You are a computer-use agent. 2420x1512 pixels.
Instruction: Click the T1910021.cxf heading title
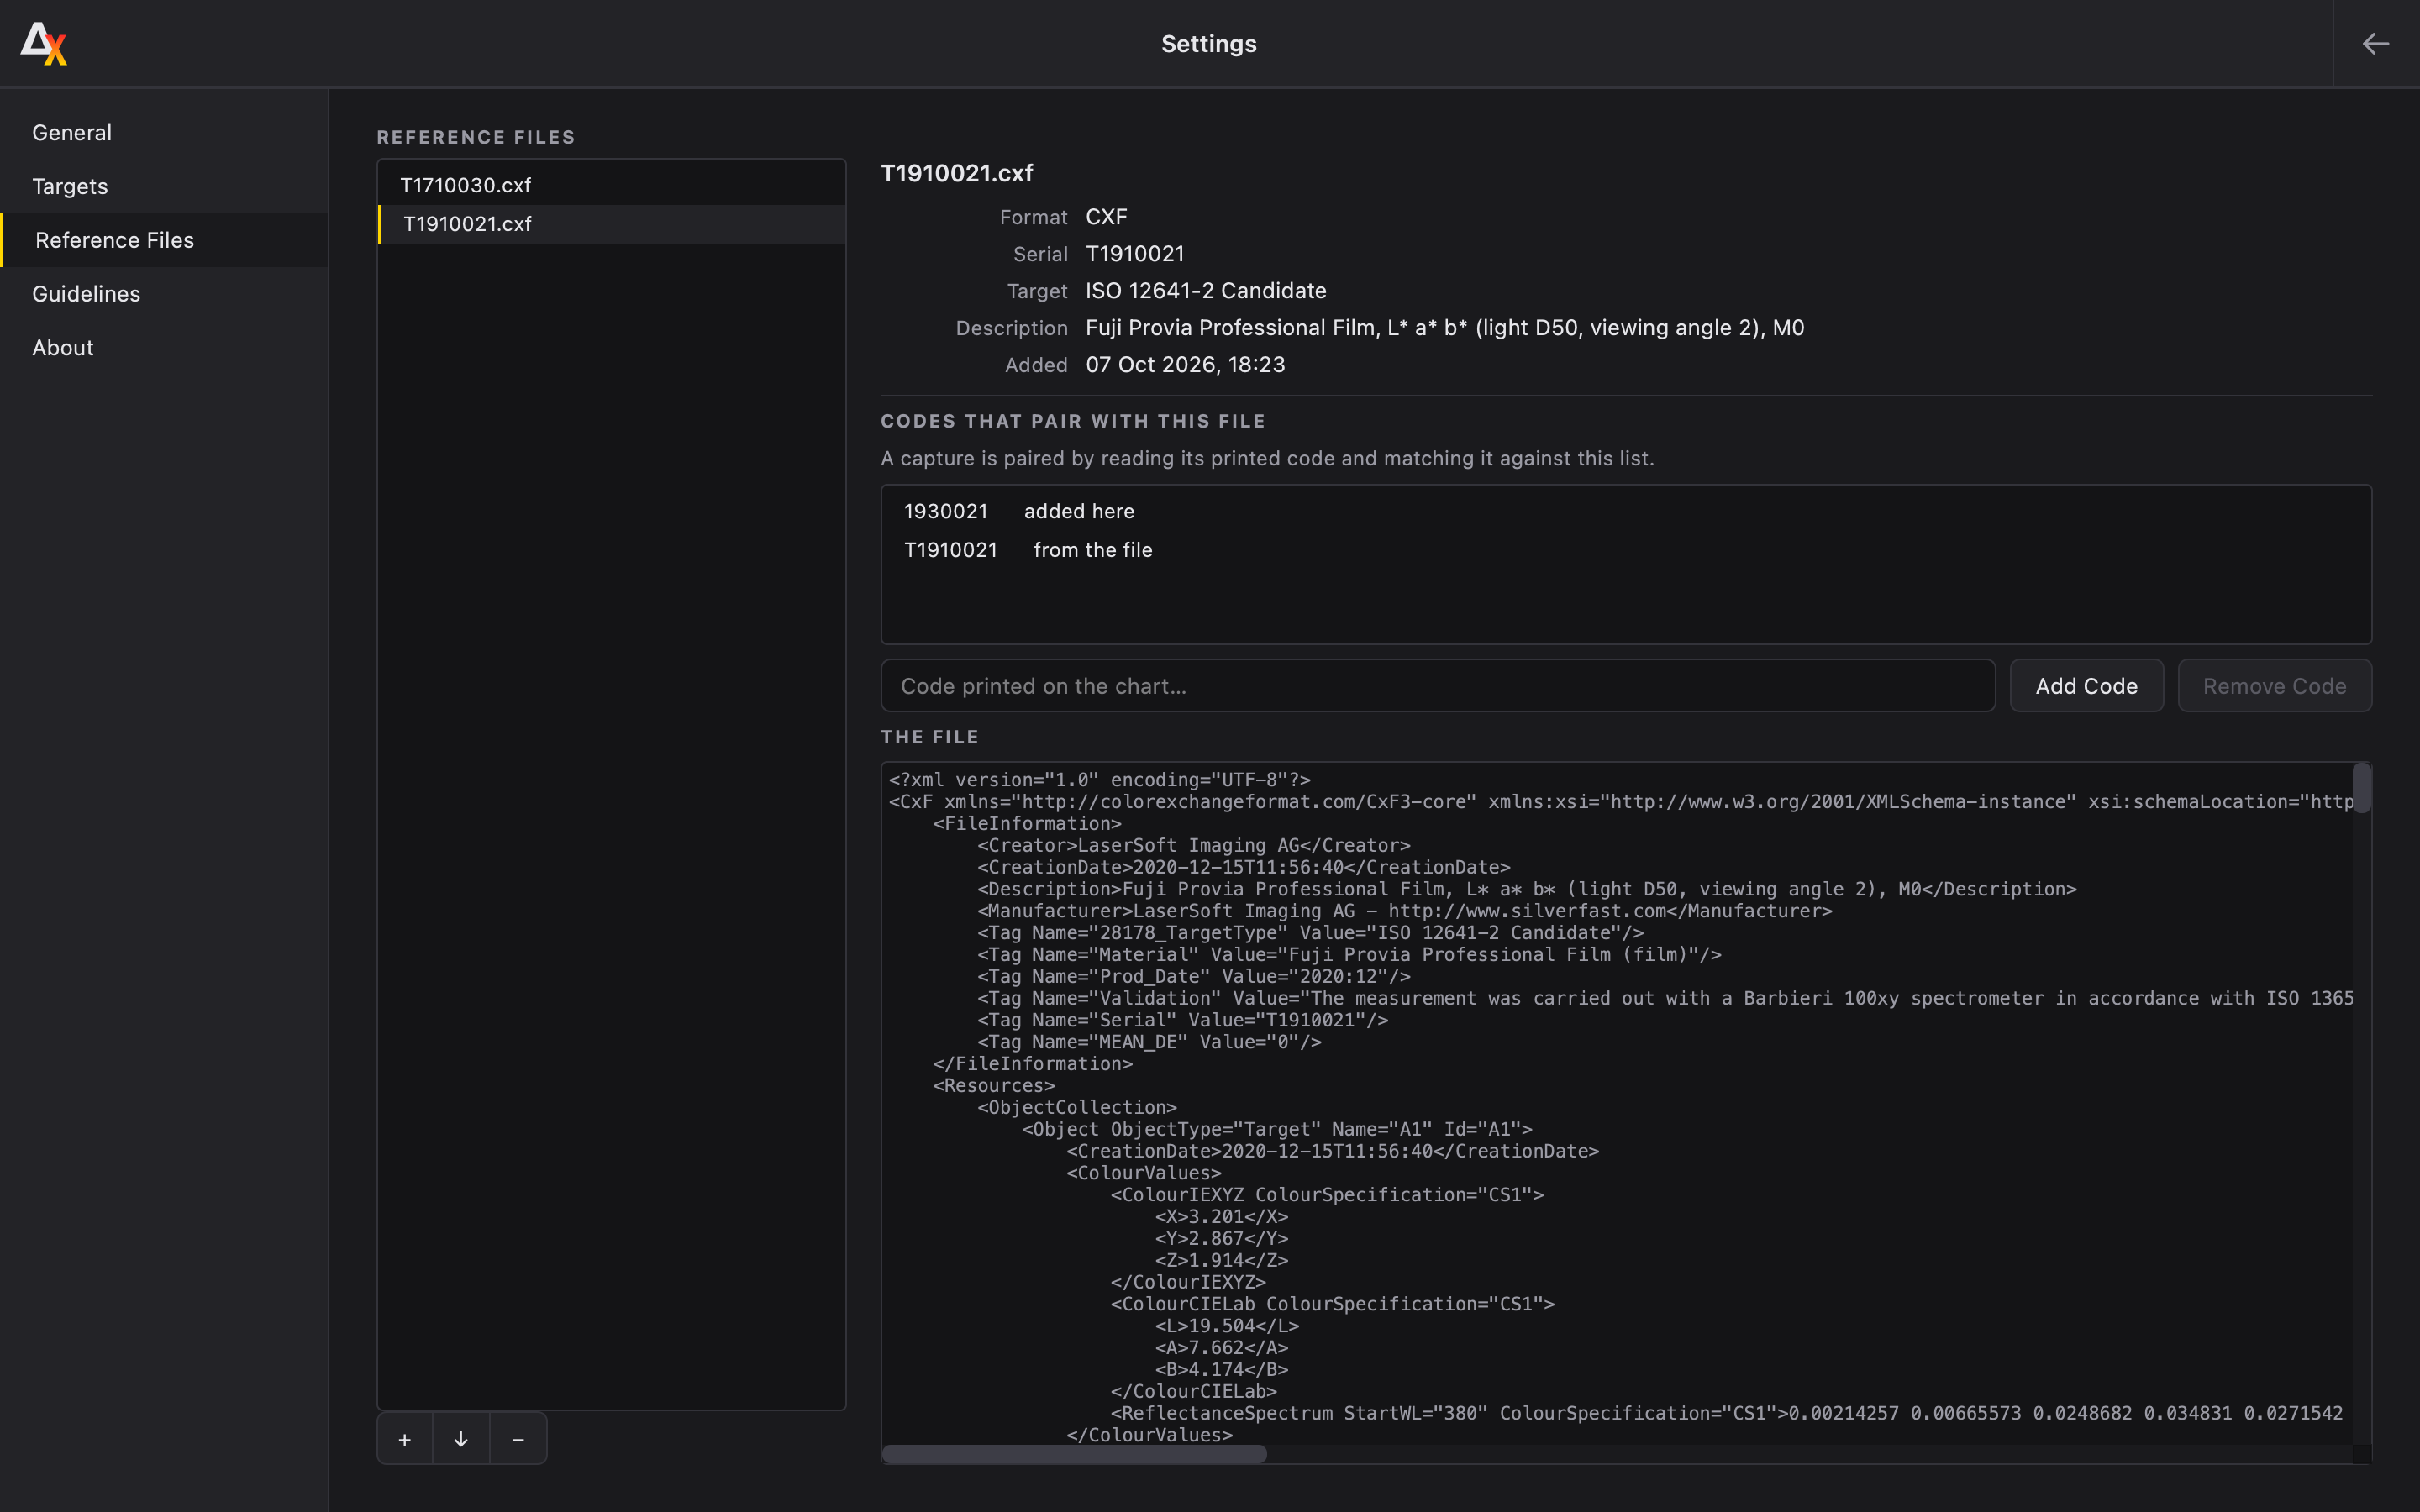[x=957, y=173]
